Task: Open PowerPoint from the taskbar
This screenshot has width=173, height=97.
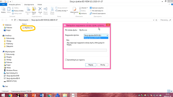Action: [34, 95]
